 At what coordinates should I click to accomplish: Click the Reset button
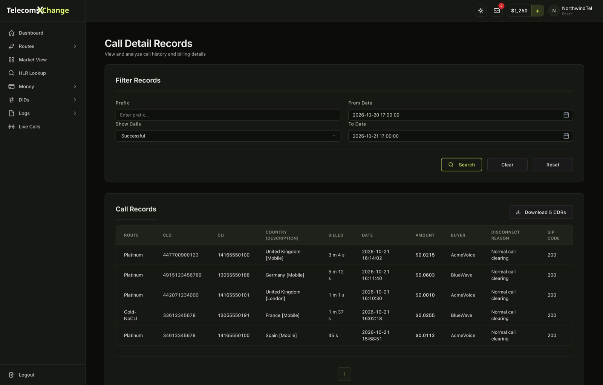point(553,165)
